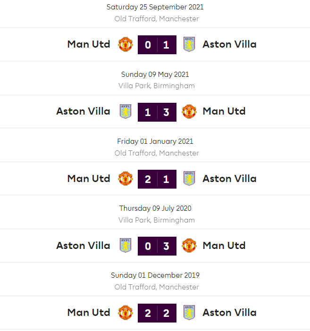Click Aston Villa crest in 2-1 match
Image resolution: width=310 pixels, height=331 pixels.
(189, 179)
